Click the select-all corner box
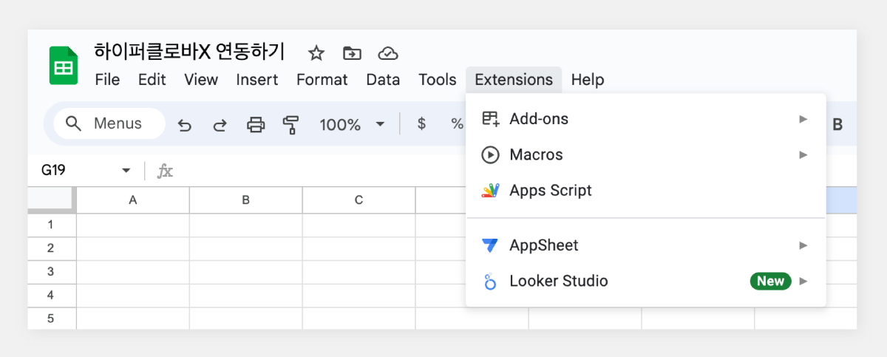This screenshot has width=887, height=357. point(52,200)
